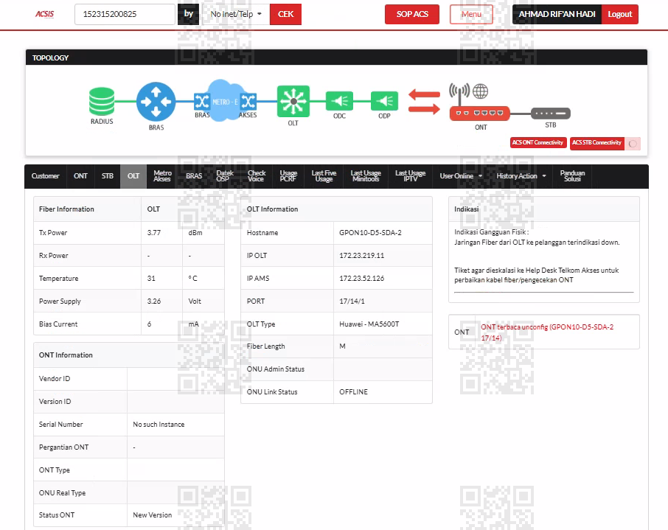Viewport: 668px width, 530px height.
Task: Click the AHMAD RIF'AN HADI user name
Action: (557, 14)
